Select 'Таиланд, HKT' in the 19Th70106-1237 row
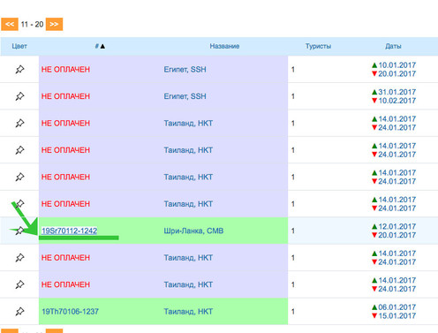438x333 pixels. (188, 312)
